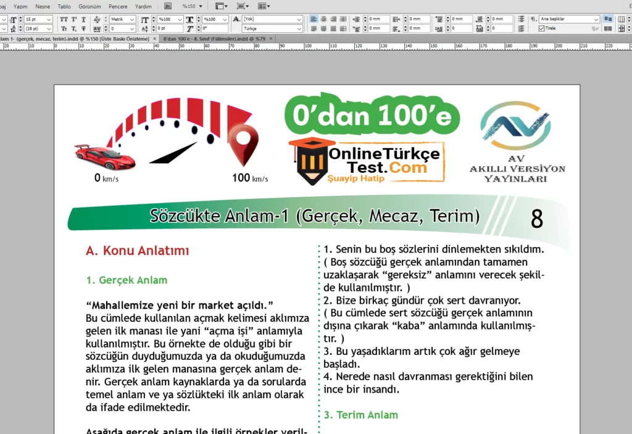Open the Nesne menu
632x434 pixels.
coord(43,6)
